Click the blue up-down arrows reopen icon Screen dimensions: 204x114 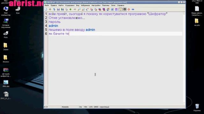point(54,9)
